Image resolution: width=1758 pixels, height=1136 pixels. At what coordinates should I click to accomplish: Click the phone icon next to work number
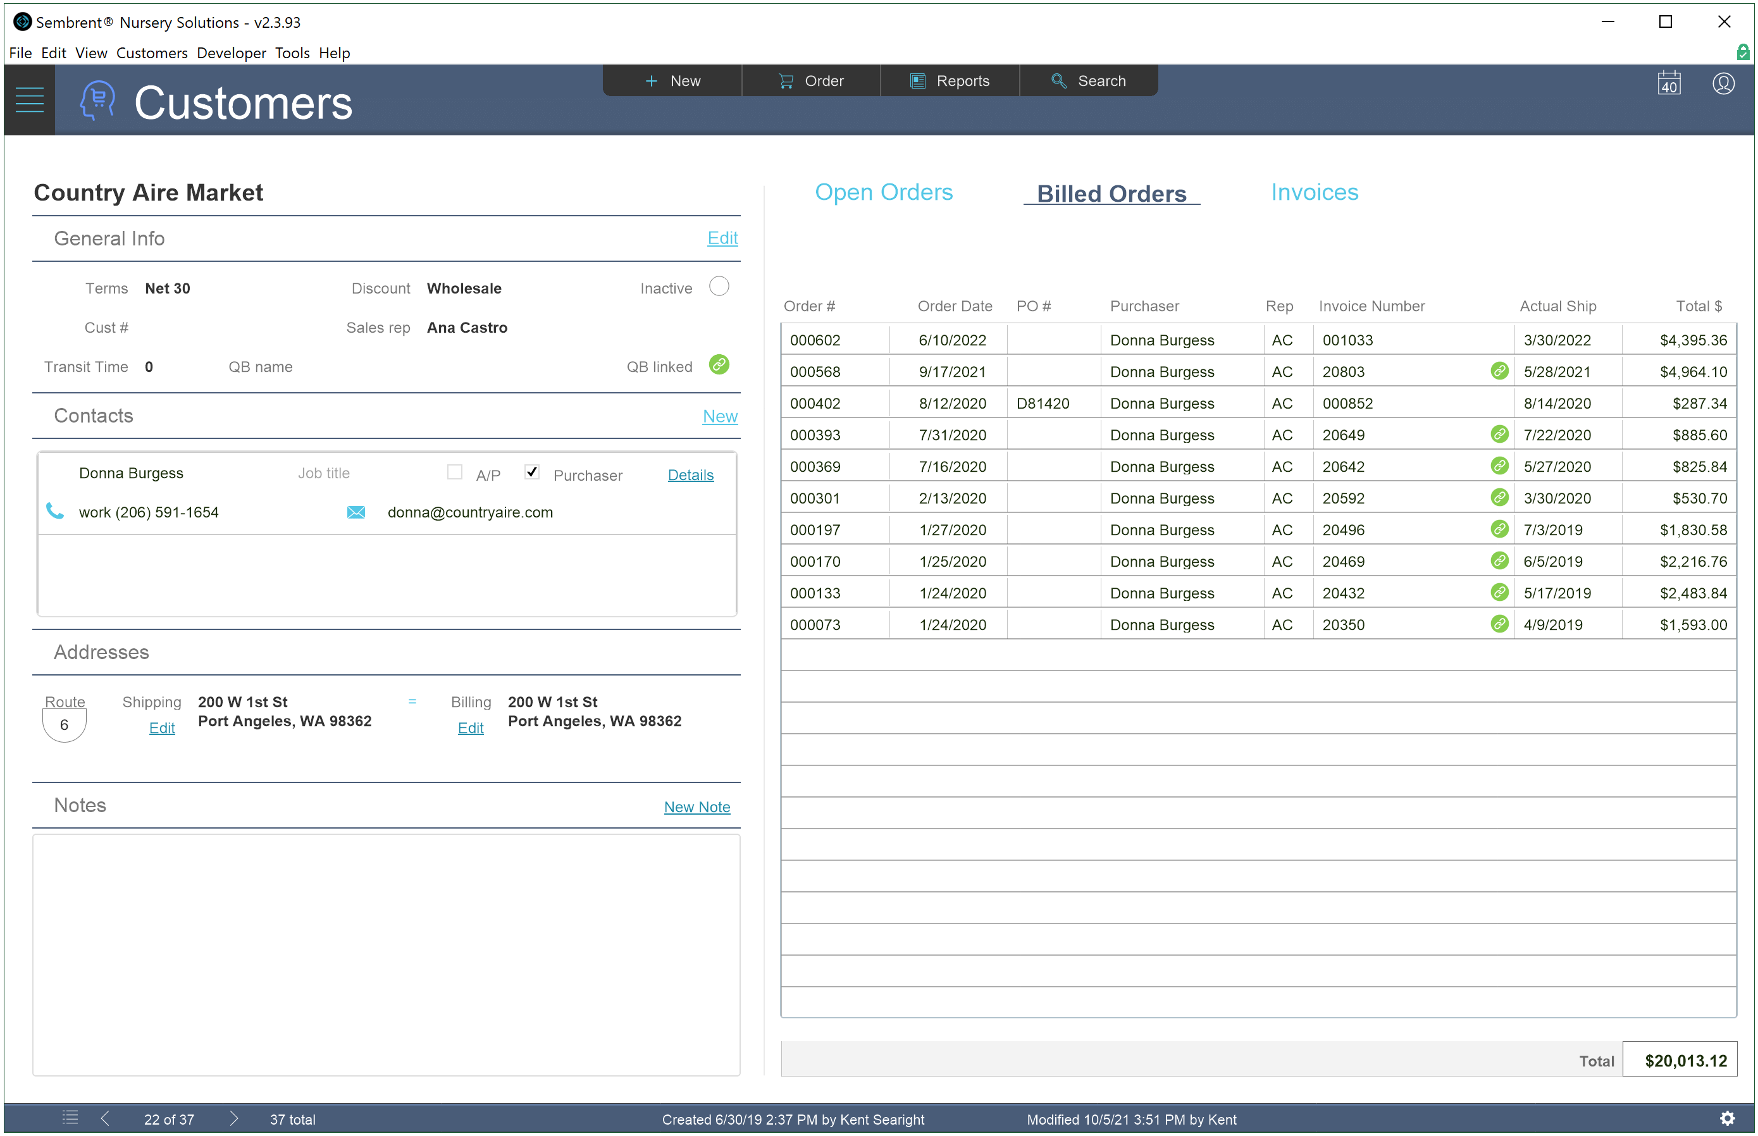[54, 511]
